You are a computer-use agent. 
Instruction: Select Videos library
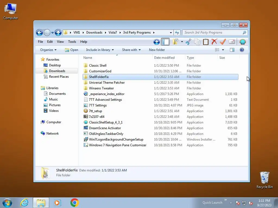tap(54, 111)
